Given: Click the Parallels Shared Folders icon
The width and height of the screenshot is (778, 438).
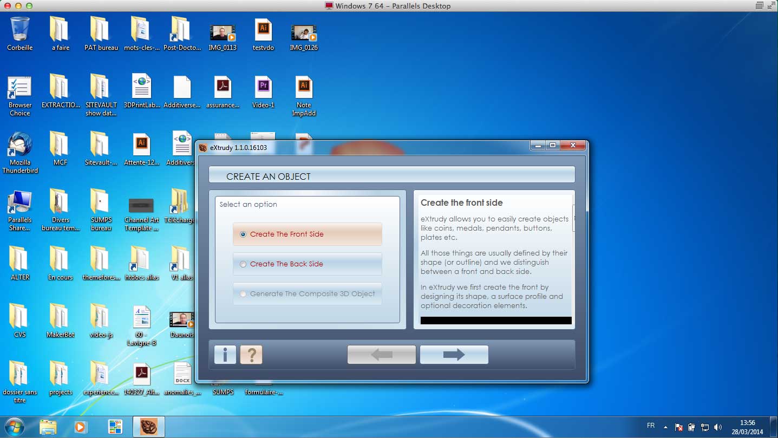Looking at the screenshot, I should tap(20, 211).
